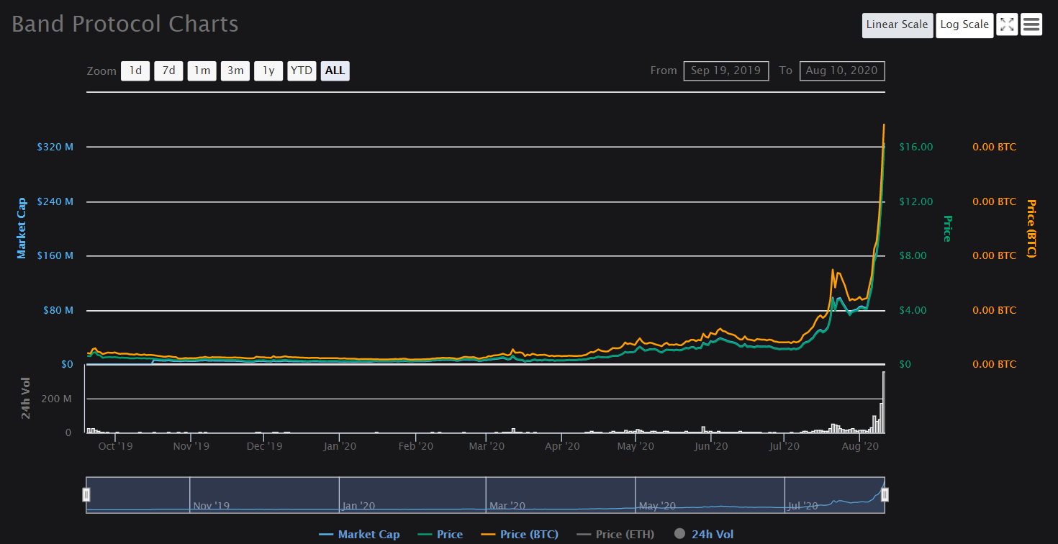Click the $16.00 price axis label
The height and width of the screenshot is (544, 1058).
click(x=916, y=147)
